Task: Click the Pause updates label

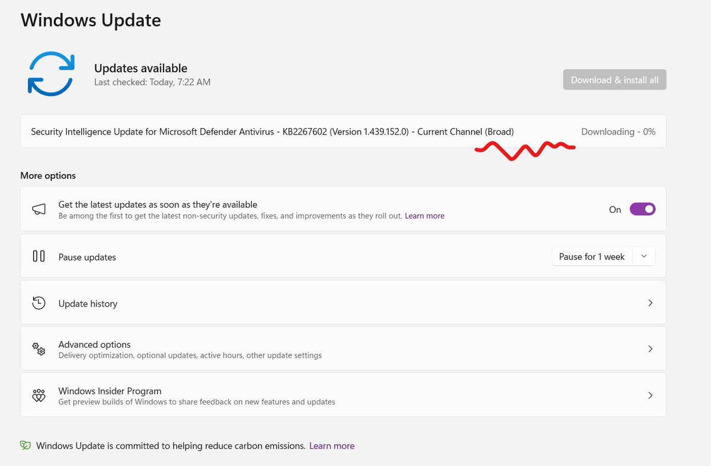Action: (x=87, y=257)
